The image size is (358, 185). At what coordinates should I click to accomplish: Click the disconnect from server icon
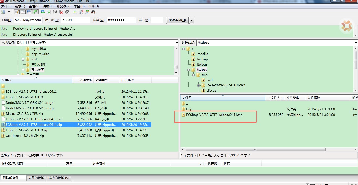(61, 12)
